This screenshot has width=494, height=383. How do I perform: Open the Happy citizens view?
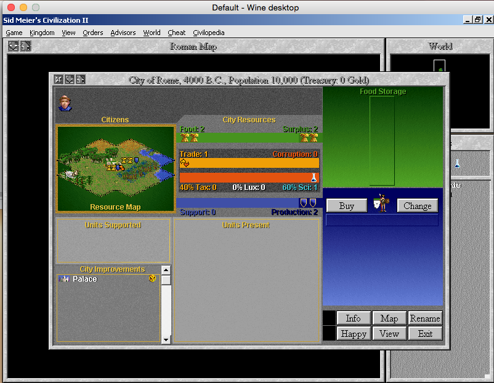354,333
